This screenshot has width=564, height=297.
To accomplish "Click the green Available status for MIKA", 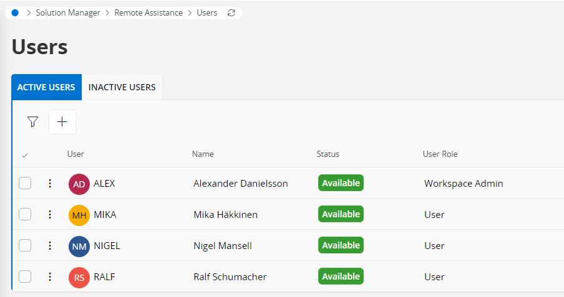I will (341, 214).
